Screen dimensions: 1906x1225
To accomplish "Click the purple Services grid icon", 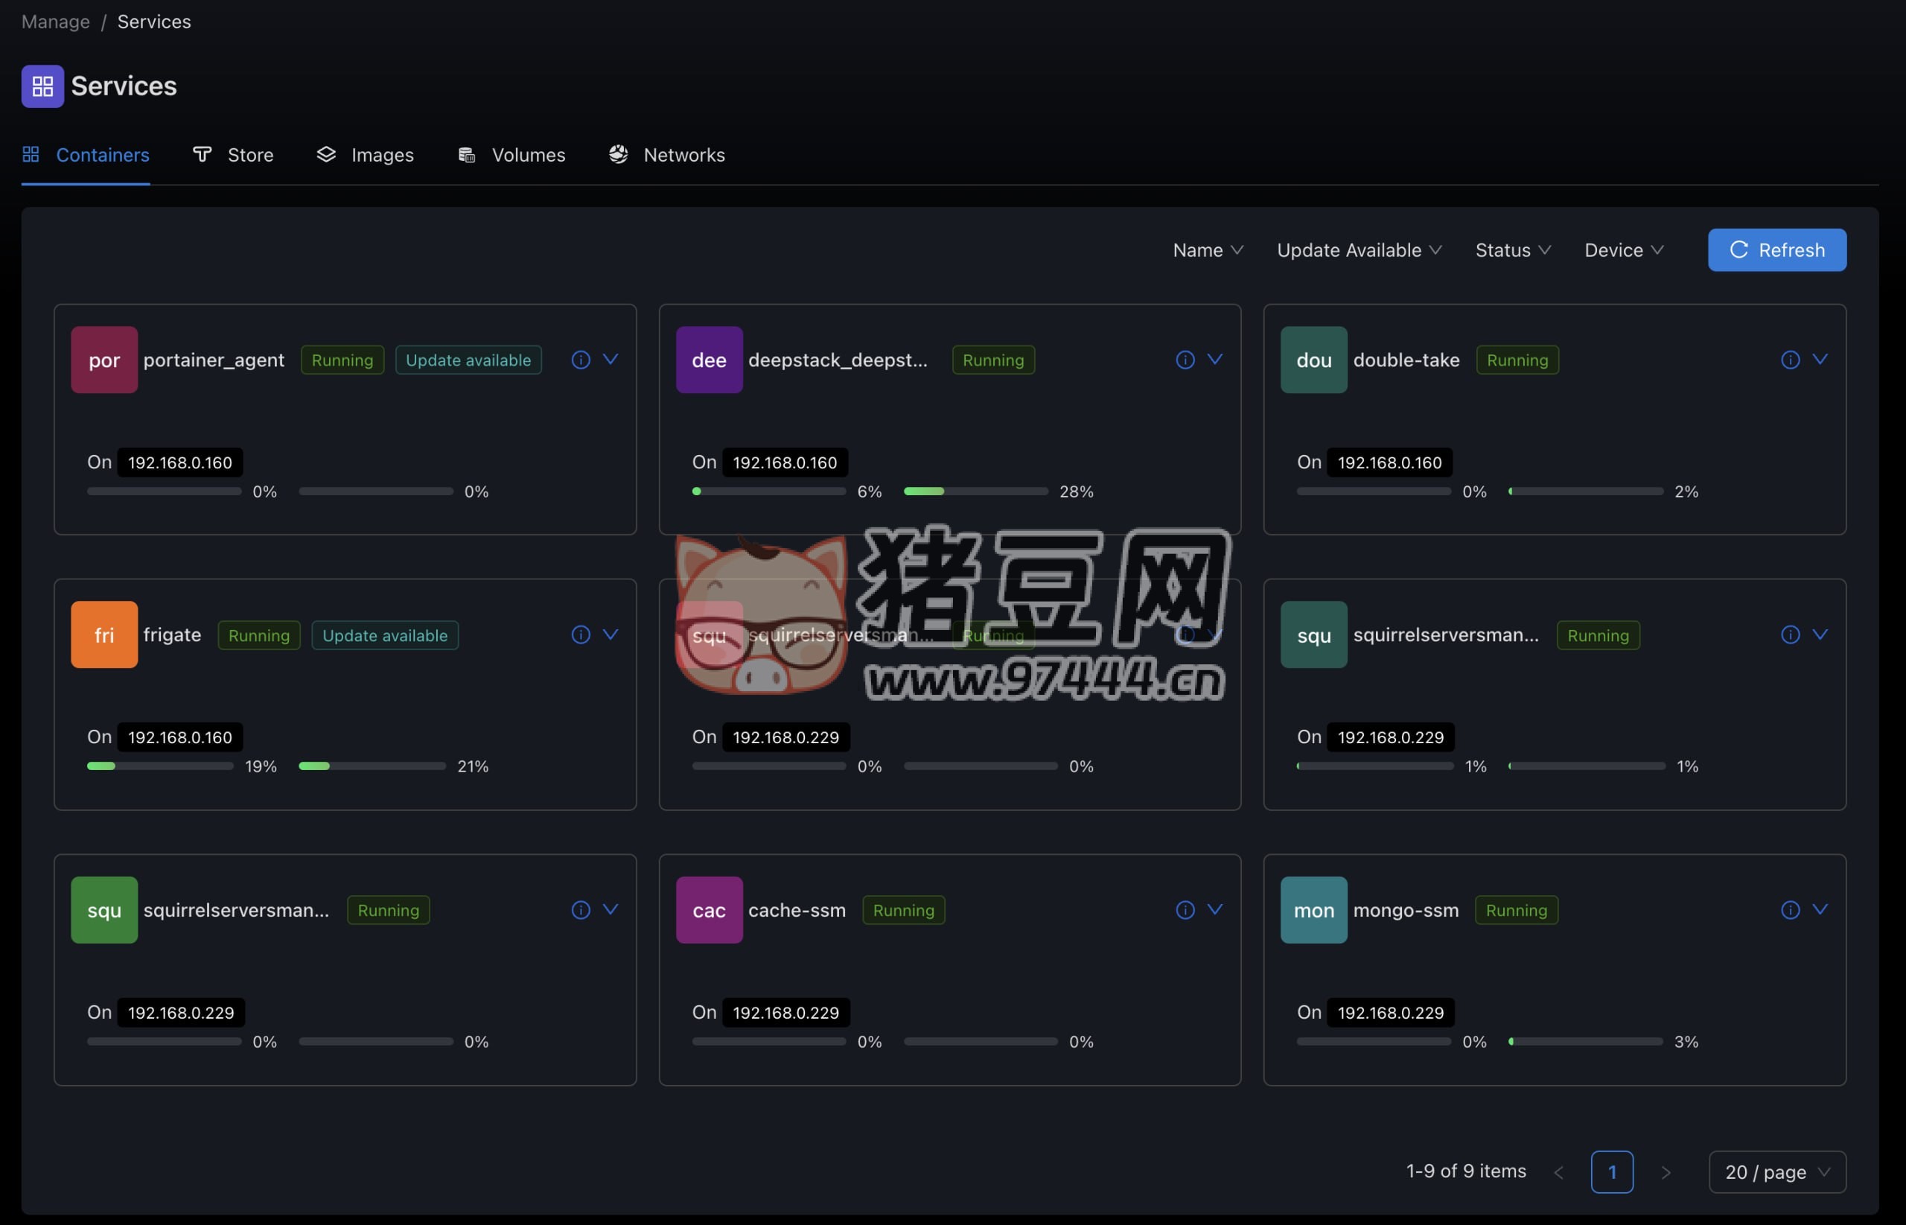I will click(42, 86).
